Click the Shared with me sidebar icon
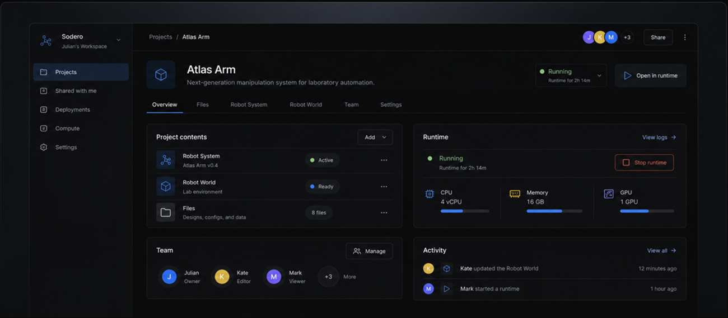728x318 pixels. [44, 91]
